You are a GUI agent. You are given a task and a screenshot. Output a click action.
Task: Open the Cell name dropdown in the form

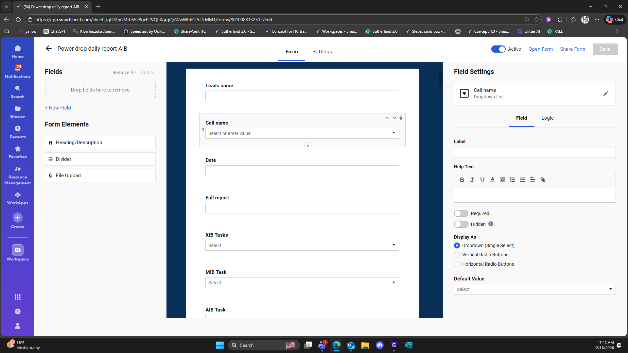(x=302, y=133)
